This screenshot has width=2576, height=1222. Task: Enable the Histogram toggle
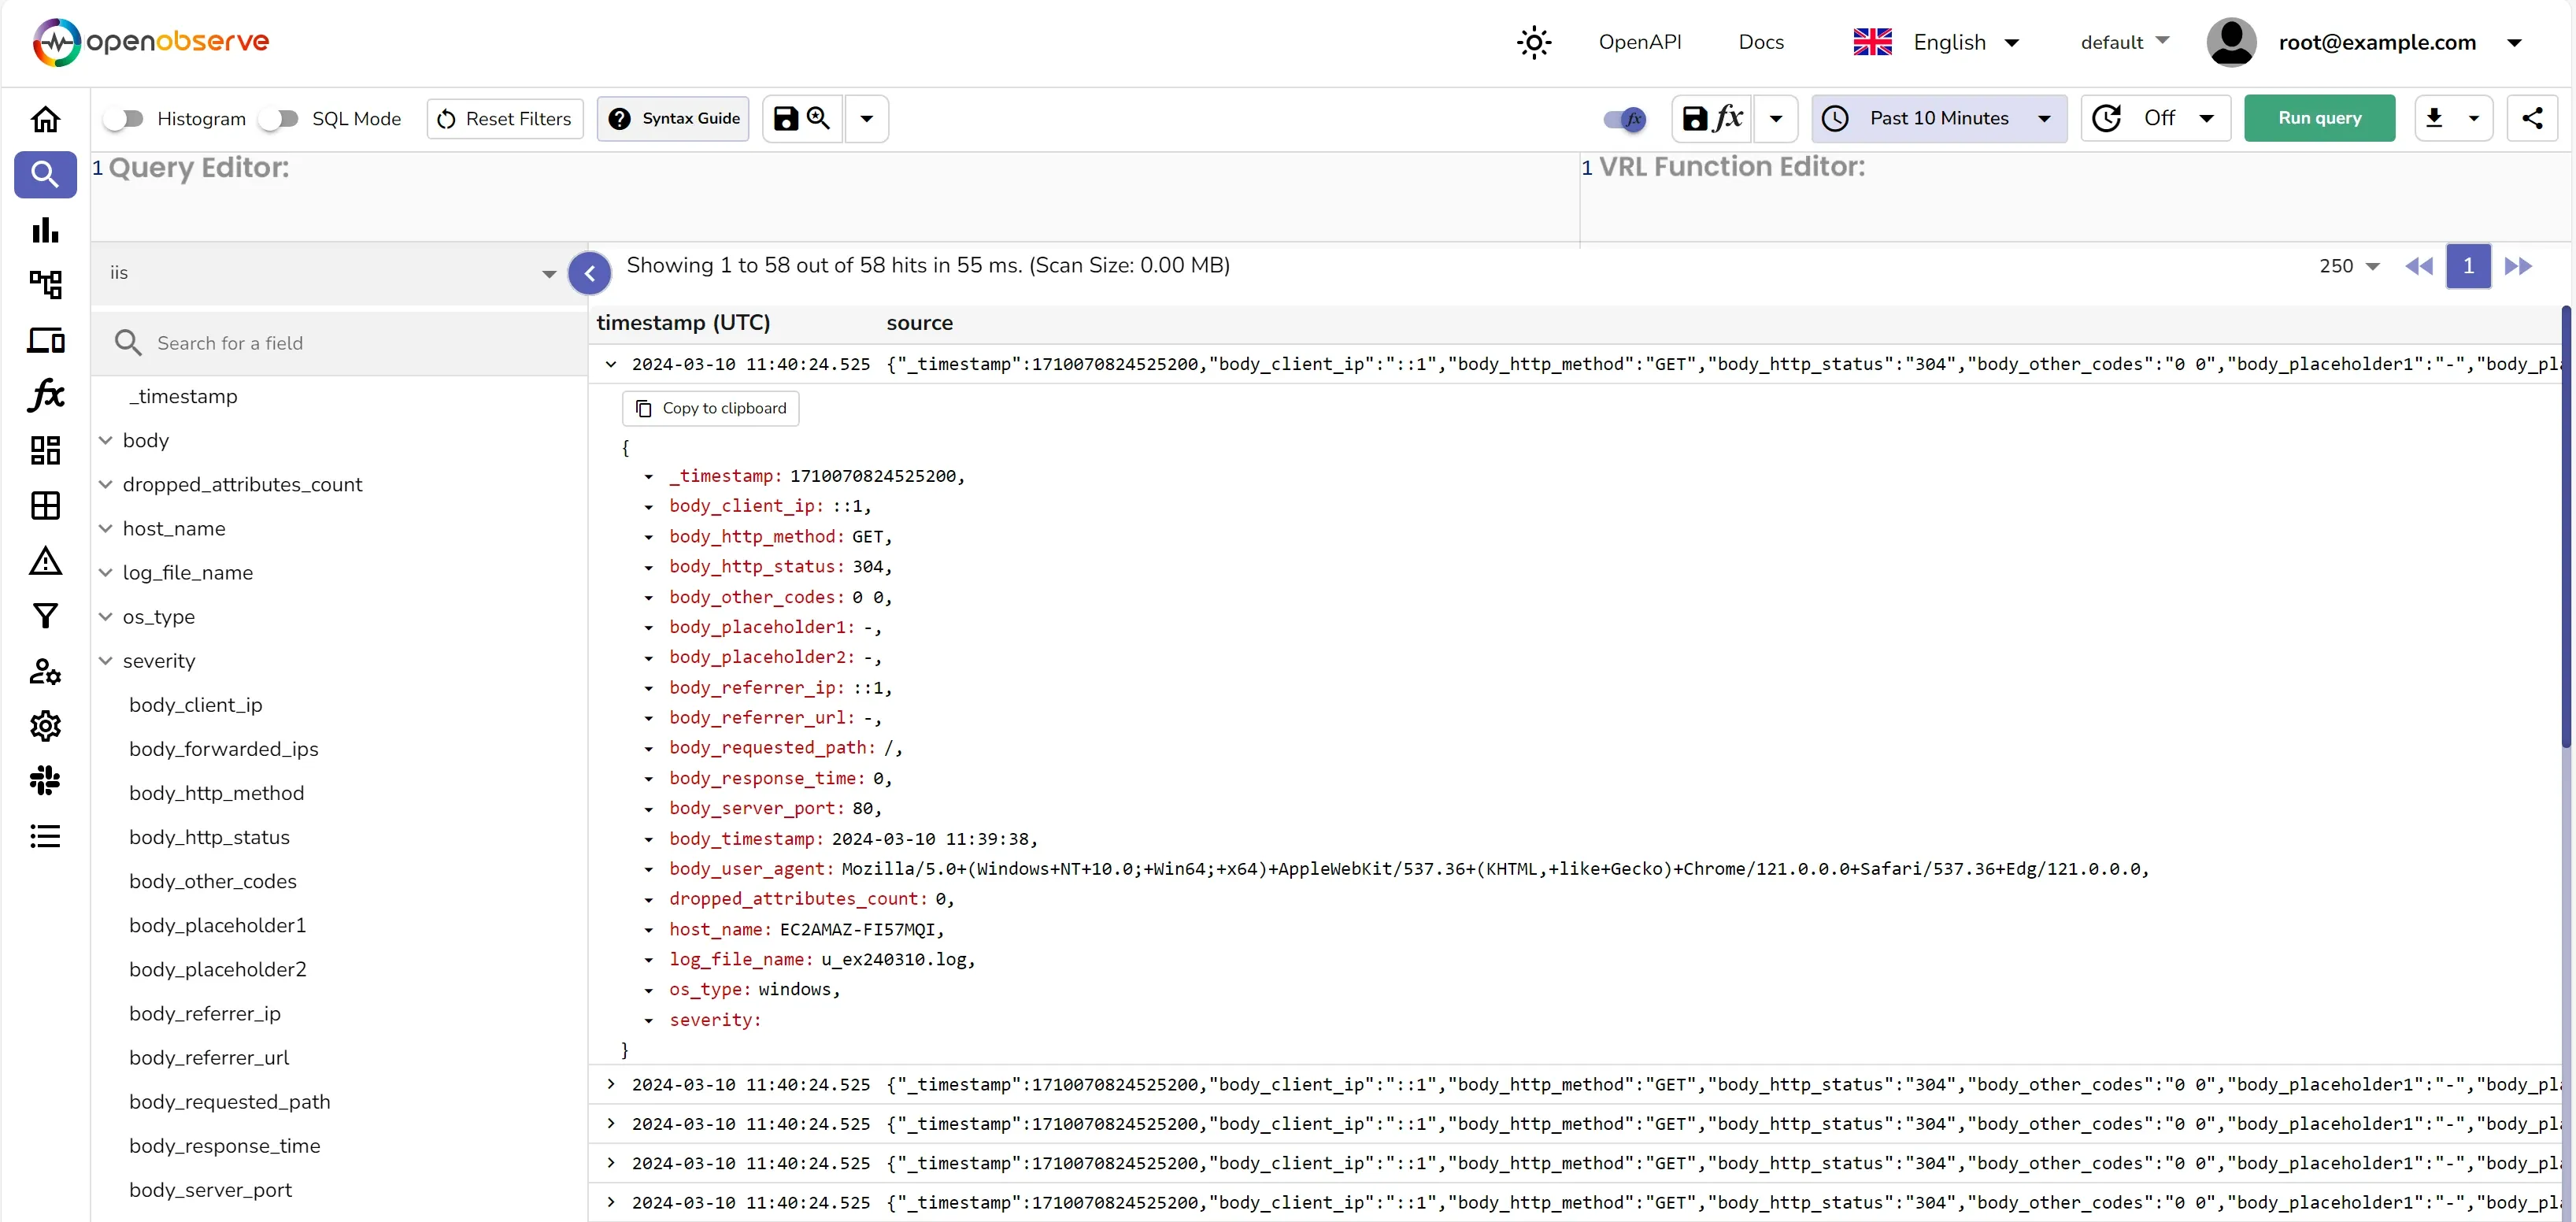click(x=124, y=118)
